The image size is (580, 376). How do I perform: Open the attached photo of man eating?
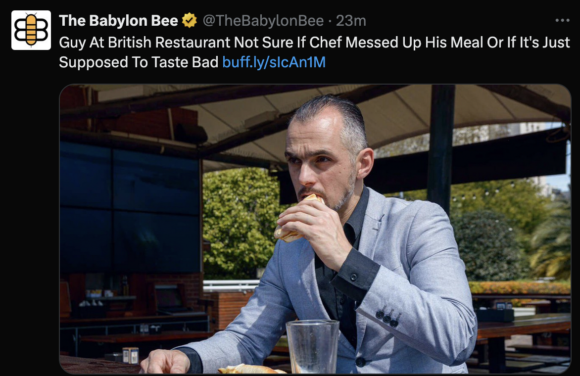pyautogui.click(x=315, y=229)
